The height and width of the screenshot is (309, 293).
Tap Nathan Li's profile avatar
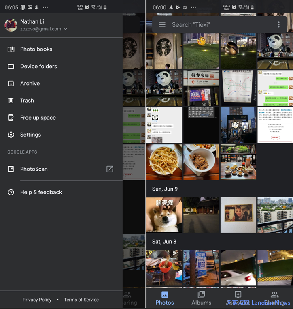(x=11, y=25)
